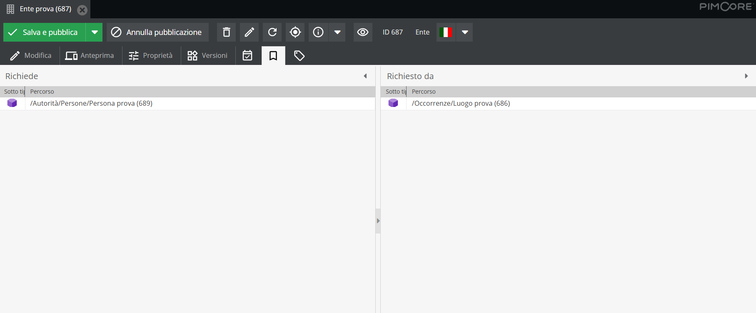Screen dimensions: 756x313
Task: Open the tags label tab icon
Action: tap(299, 55)
